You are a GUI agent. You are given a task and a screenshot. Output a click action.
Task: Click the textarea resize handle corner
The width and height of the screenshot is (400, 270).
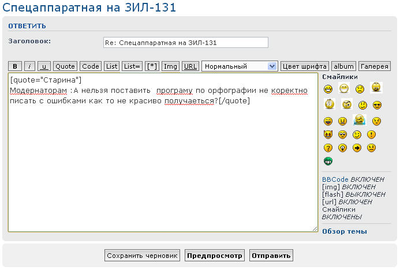[x=315, y=229]
